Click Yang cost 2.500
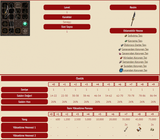160x140 pixels. click(77, 119)
